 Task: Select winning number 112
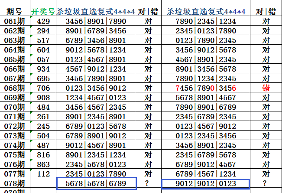[x=43, y=173]
